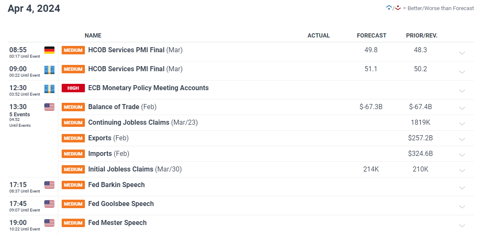Click the red HIGH importance badge
Viewport: 490px width, 241px height.
(x=73, y=88)
